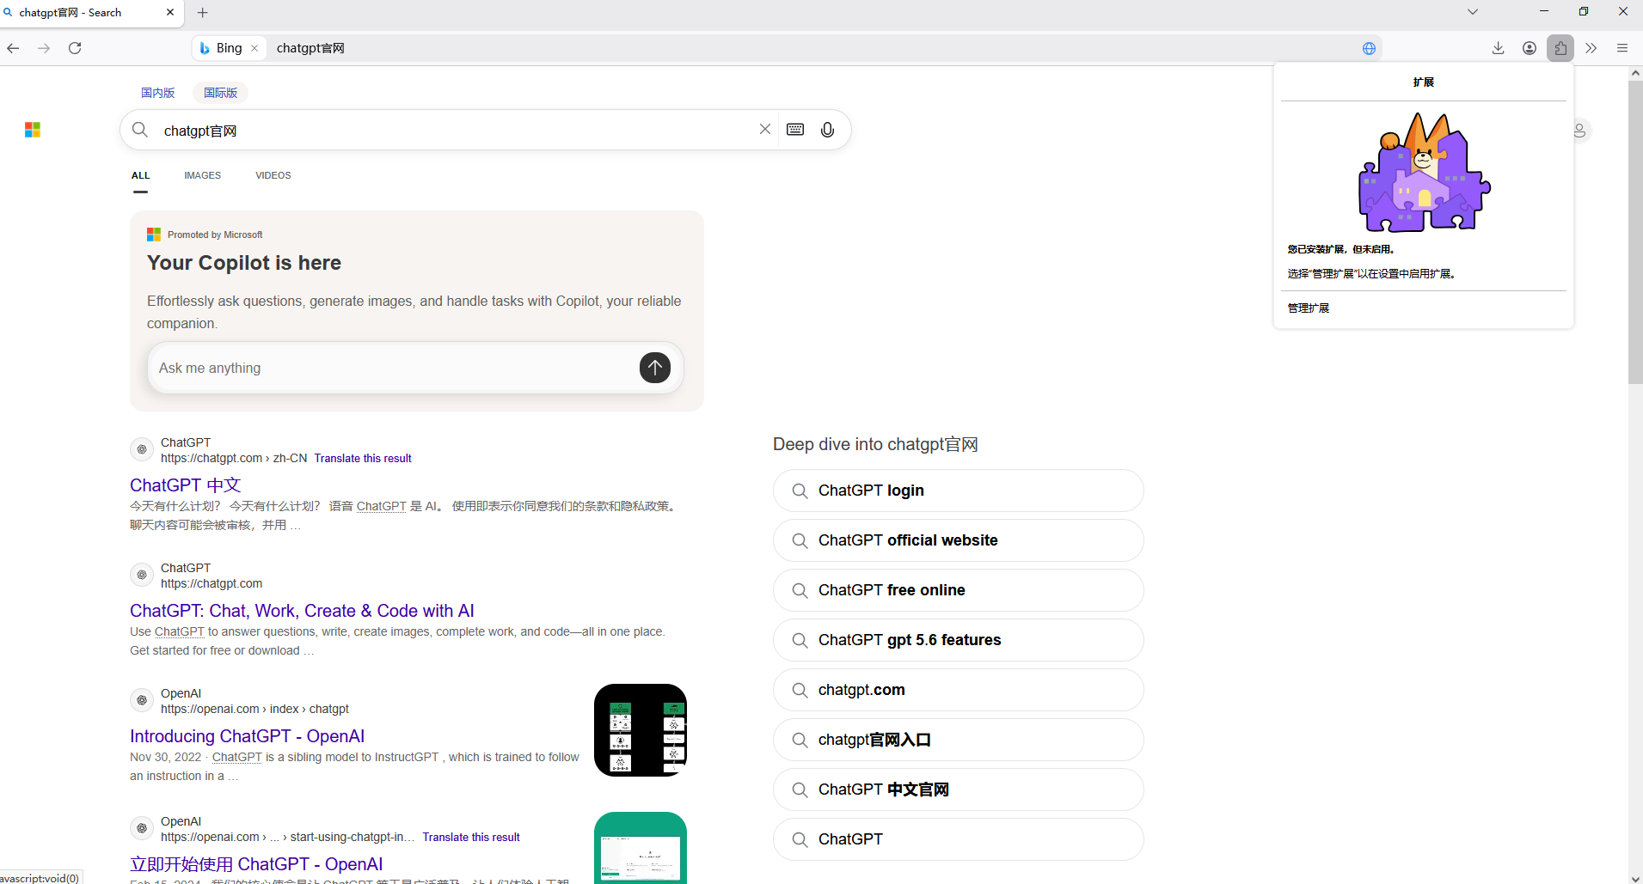Click the scrollbar up arrow

pos(1635,74)
